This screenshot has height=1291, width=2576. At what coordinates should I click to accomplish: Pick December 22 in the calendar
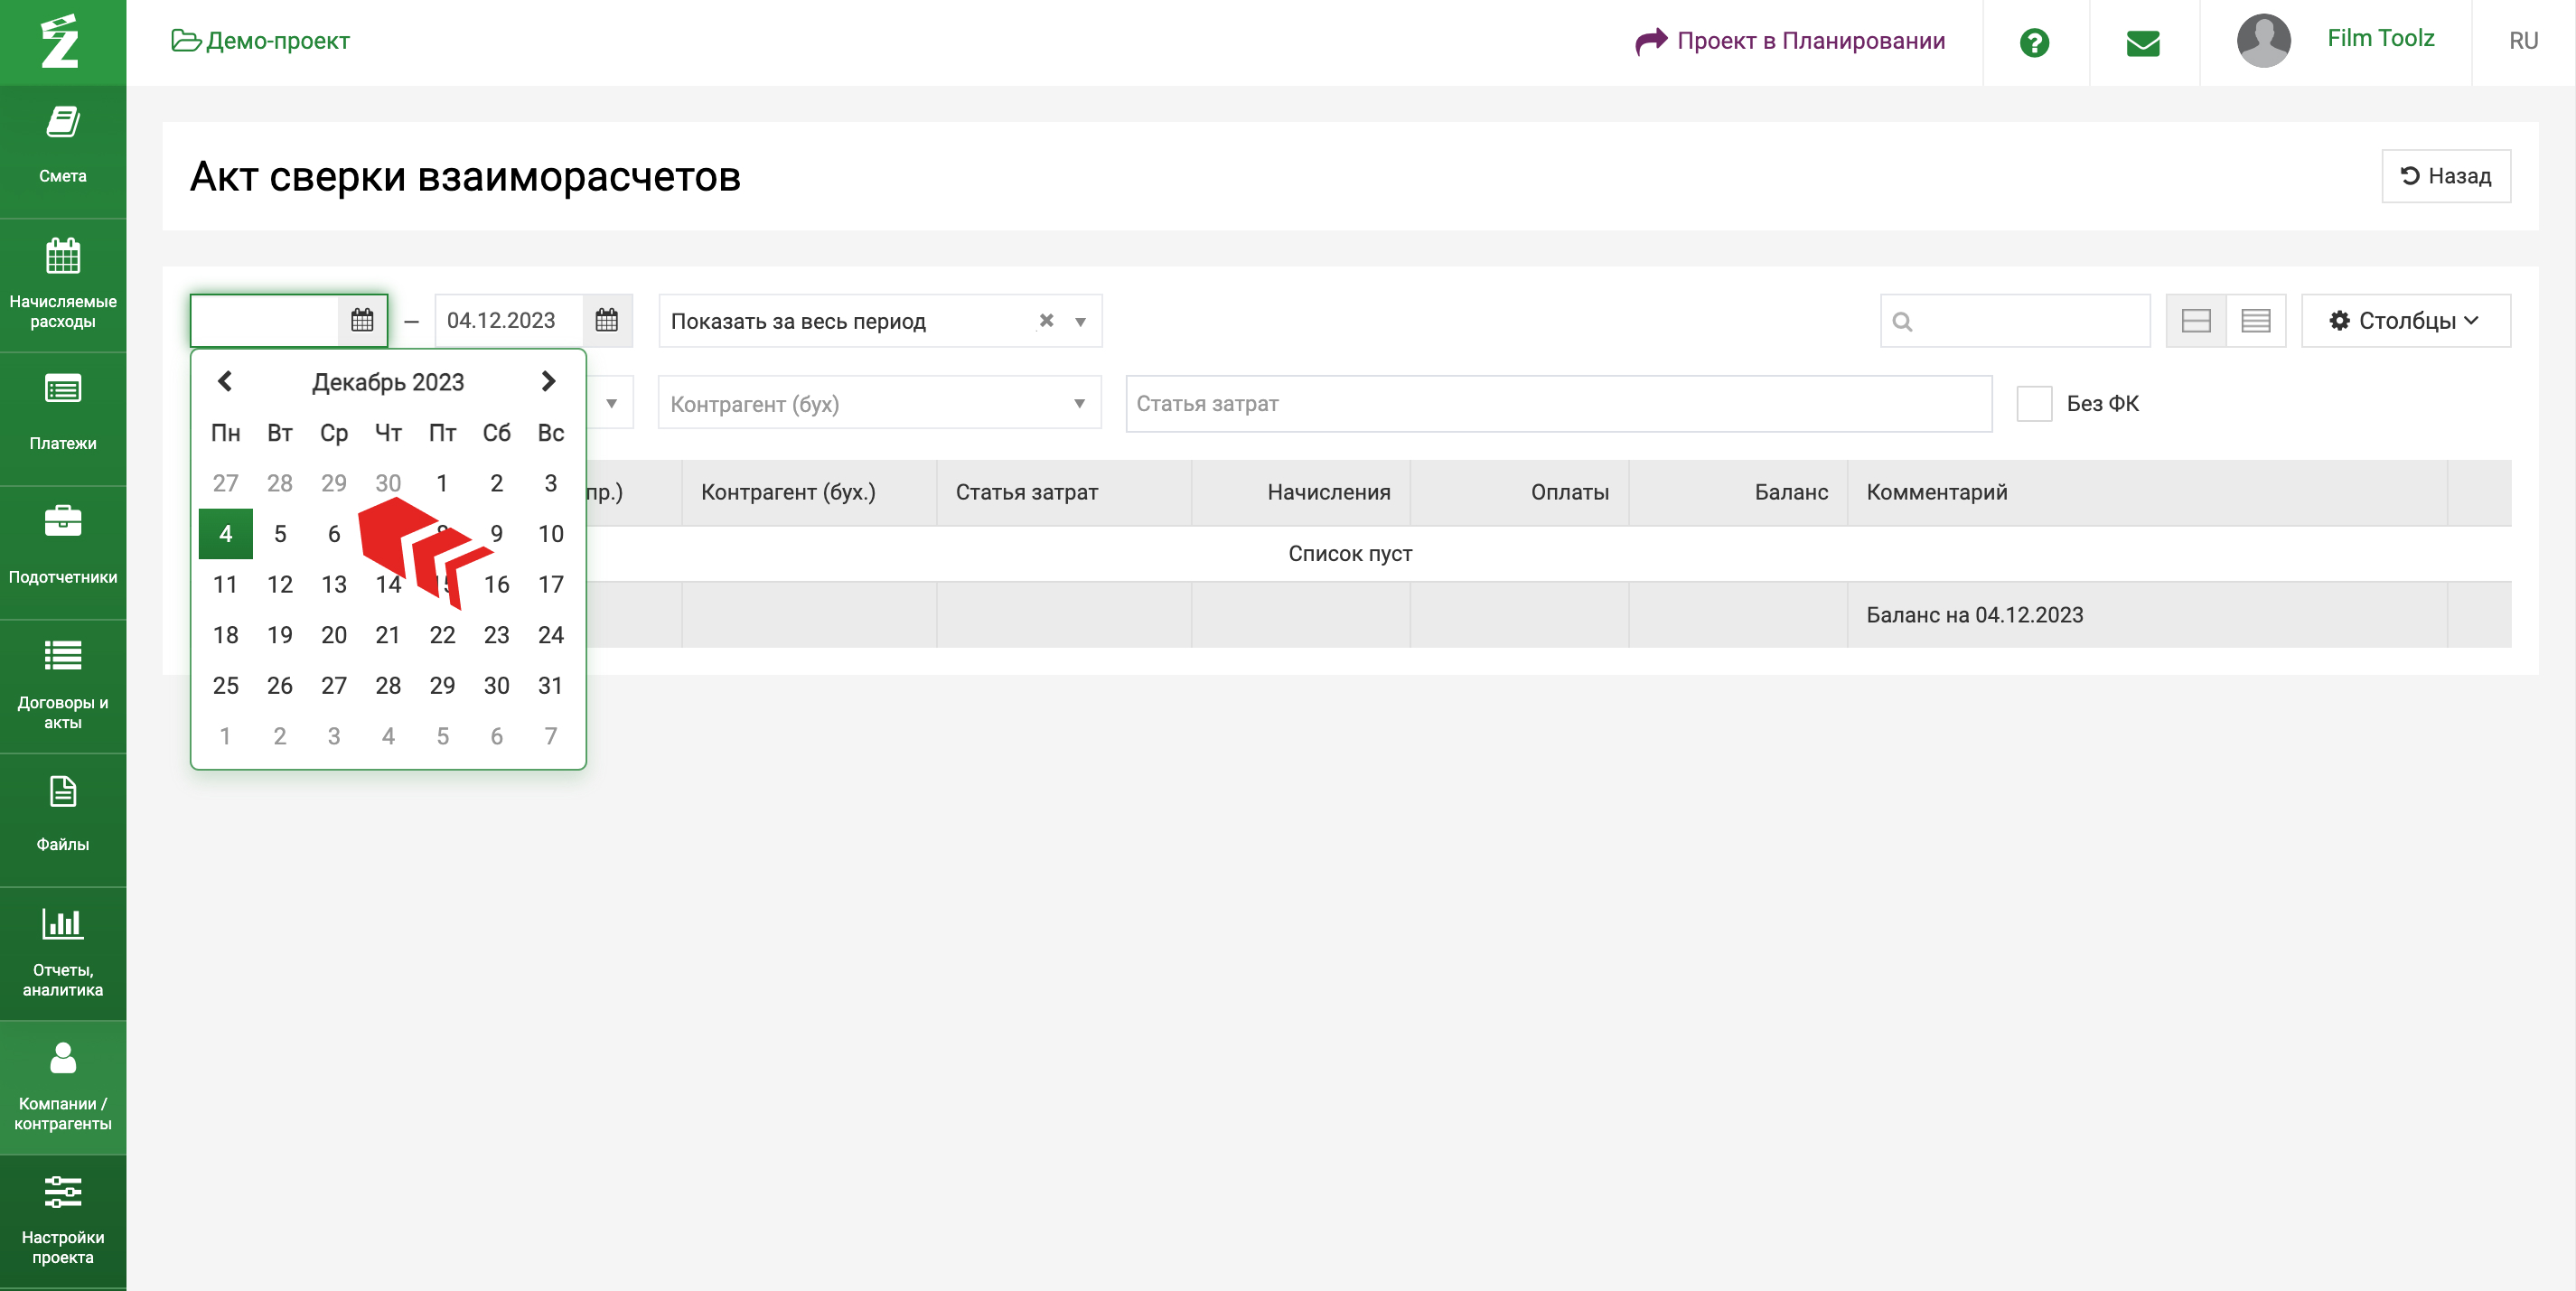click(442, 635)
